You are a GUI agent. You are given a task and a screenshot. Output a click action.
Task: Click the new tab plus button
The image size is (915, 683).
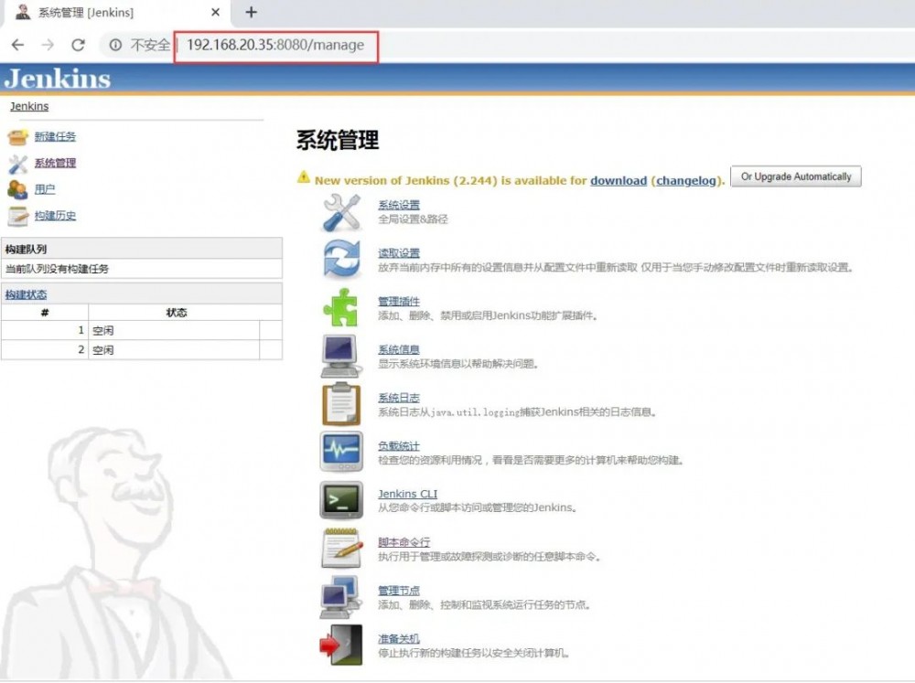click(x=251, y=13)
